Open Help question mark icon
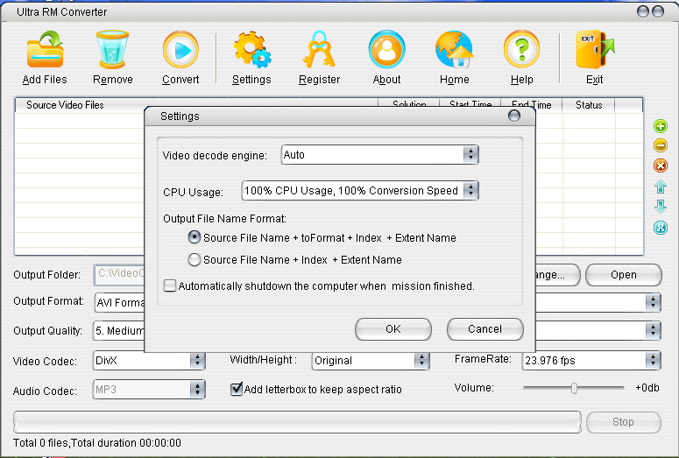 pos(521,51)
